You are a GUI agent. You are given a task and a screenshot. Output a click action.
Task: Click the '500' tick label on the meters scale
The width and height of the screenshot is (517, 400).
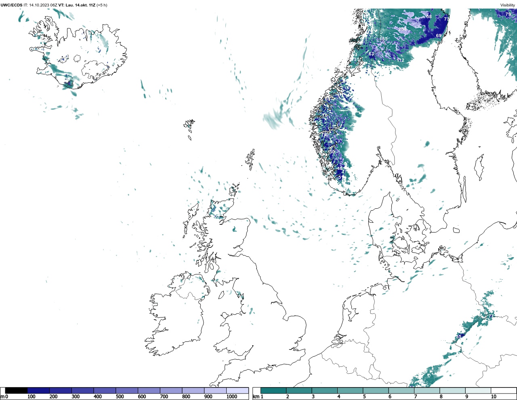120,397
